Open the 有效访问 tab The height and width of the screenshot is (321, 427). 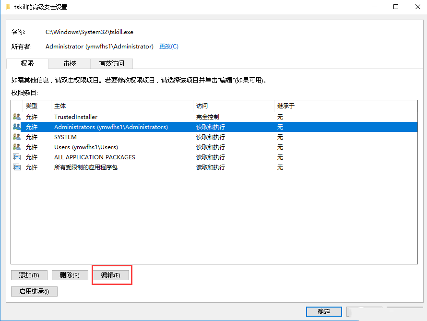tap(112, 63)
